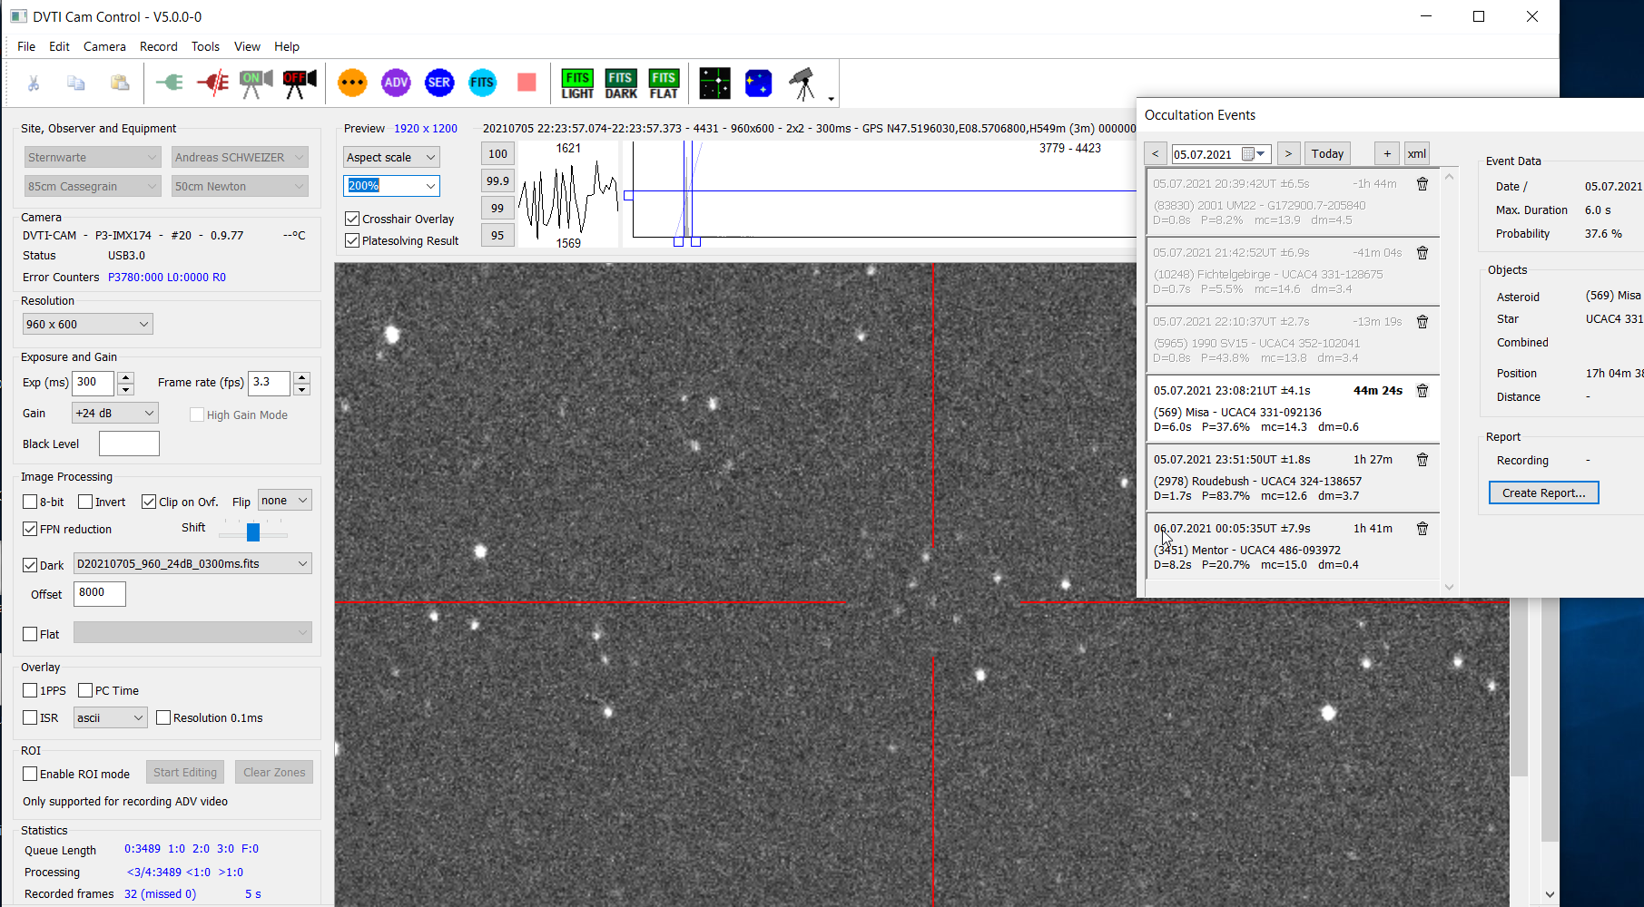Click the red disconnect plug icon
1644x907 pixels.
pos(213,83)
